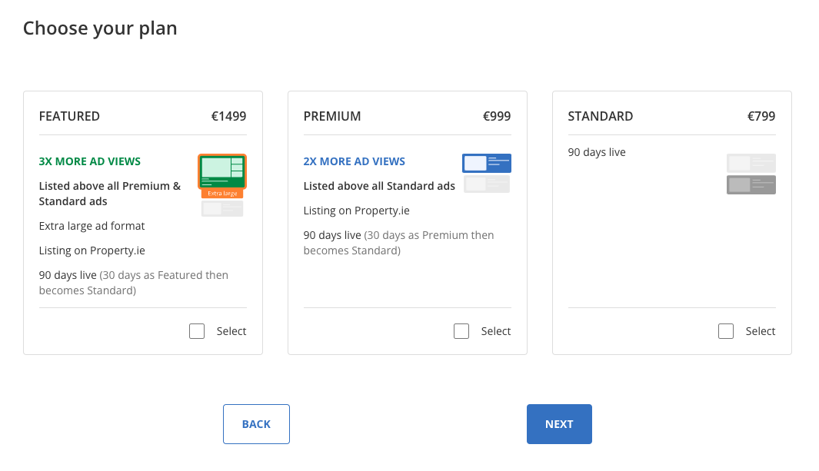Click 'Listing on Property.ie' in Premium card
Screen dimensions: 819x471
357,211
